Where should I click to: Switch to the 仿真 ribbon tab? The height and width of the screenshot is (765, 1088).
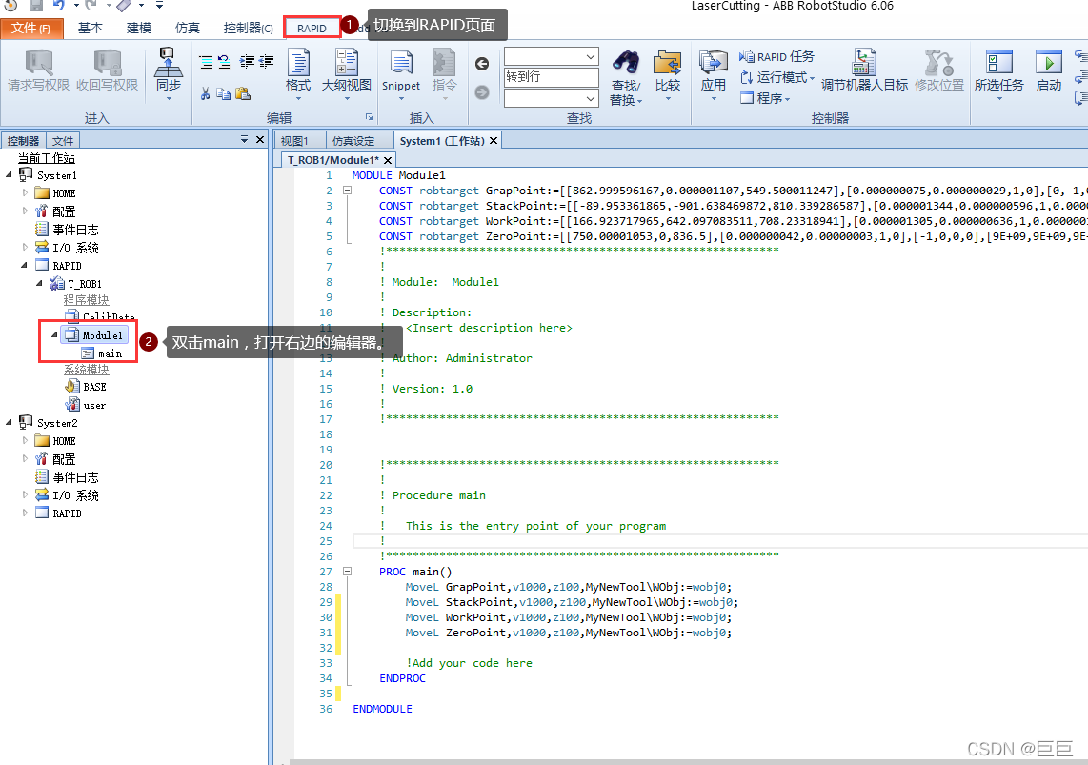(x=188, y=28)
